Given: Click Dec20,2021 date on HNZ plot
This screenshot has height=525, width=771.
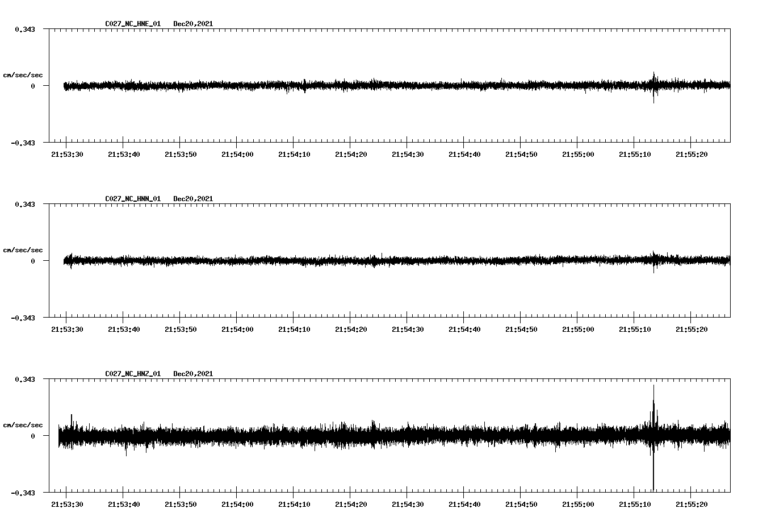Looking at the screenshot, I should 193,374.
